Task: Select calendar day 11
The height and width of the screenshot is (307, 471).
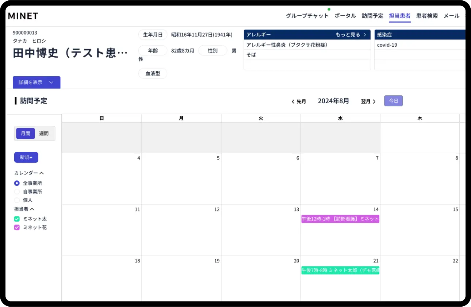Action: pyautogui.click(x=102, y=230)
